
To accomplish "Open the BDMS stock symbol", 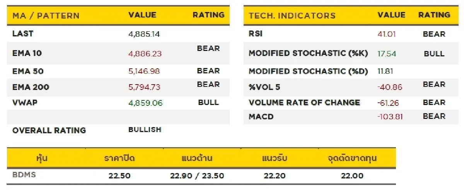I will click(24, 175).
